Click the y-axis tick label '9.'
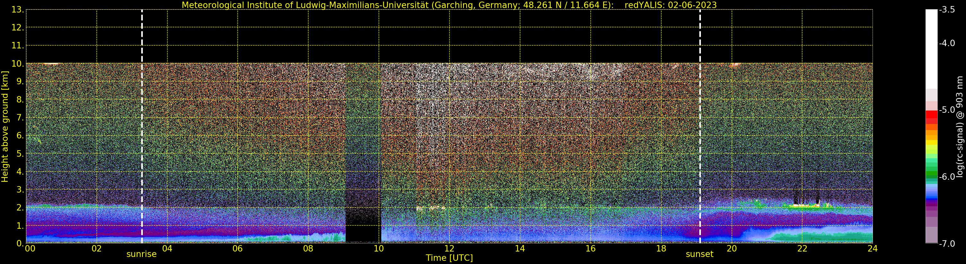Viewport: 966px width, 264px height. click(x=20, y=82)
